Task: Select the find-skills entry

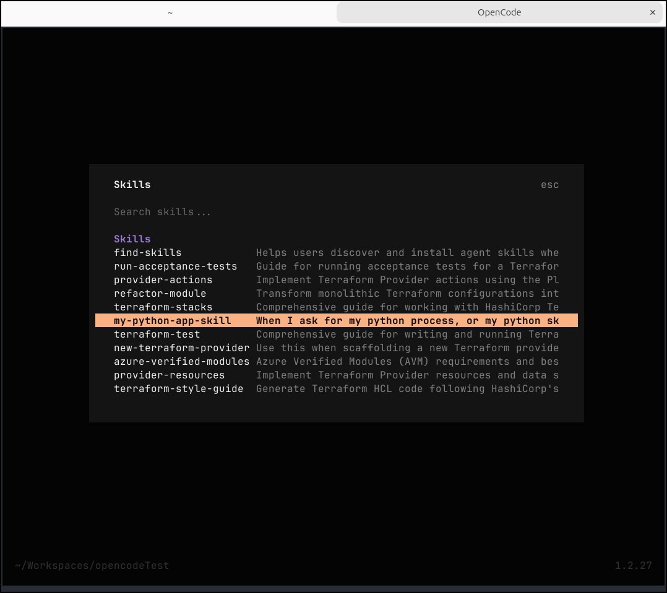Action: (x=148, y=252)
